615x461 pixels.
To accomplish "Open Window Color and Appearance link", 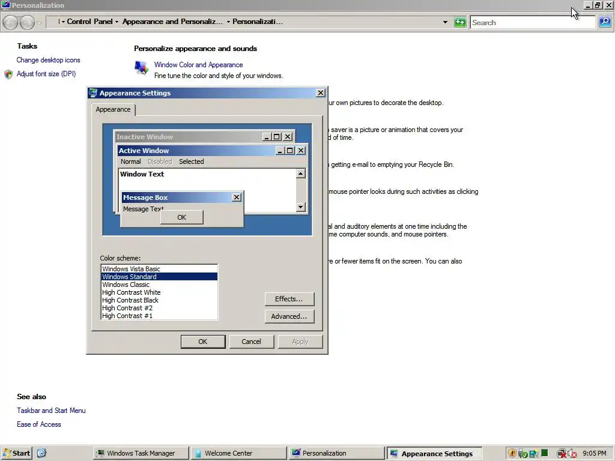I will pyautogui.click(x=198, y=65).
